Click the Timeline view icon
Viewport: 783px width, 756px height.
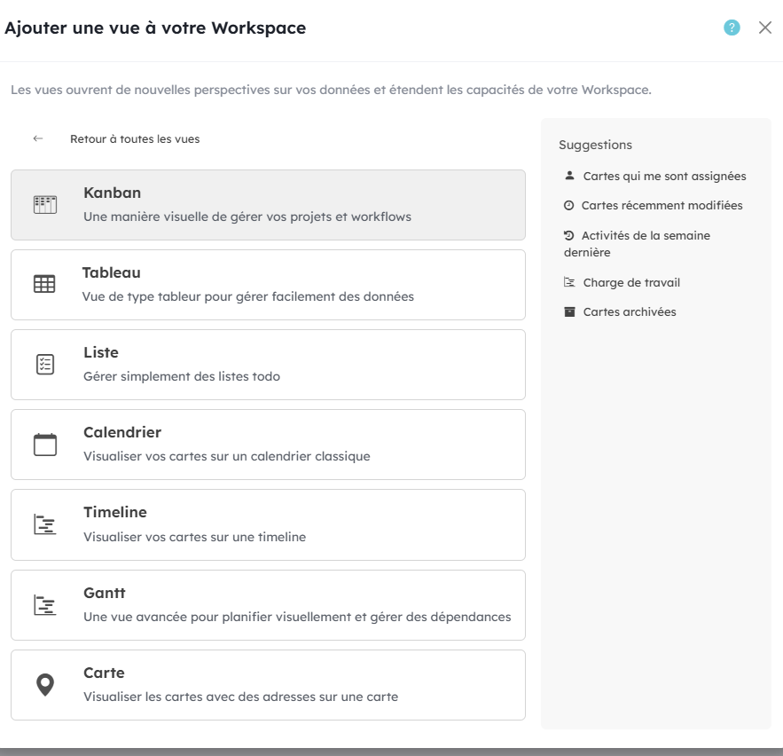tap(44, 524)
